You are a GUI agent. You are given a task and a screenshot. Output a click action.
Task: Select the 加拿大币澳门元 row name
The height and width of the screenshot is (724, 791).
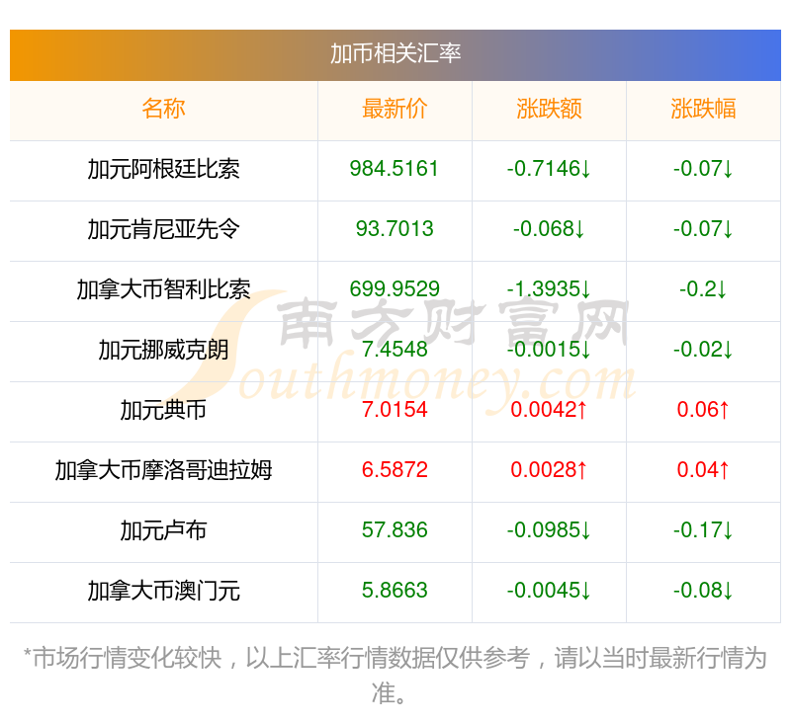[x=163, y=591]
